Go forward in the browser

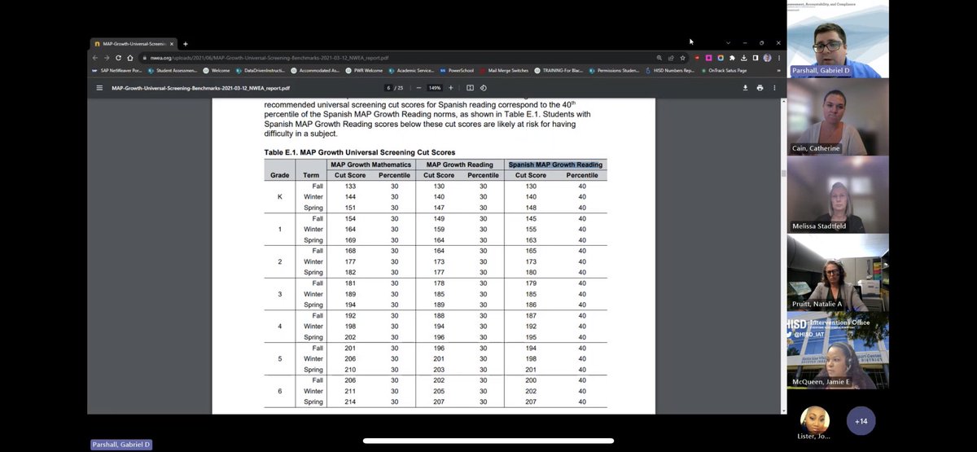pyautogui.click(x=107, y=58)
